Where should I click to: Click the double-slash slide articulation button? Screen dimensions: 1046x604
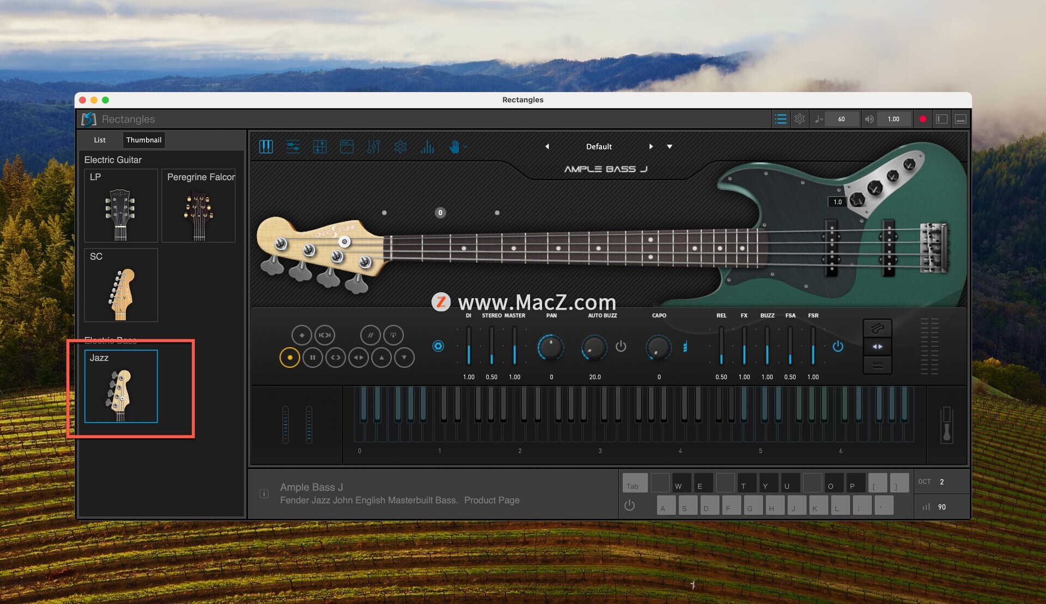370,335
